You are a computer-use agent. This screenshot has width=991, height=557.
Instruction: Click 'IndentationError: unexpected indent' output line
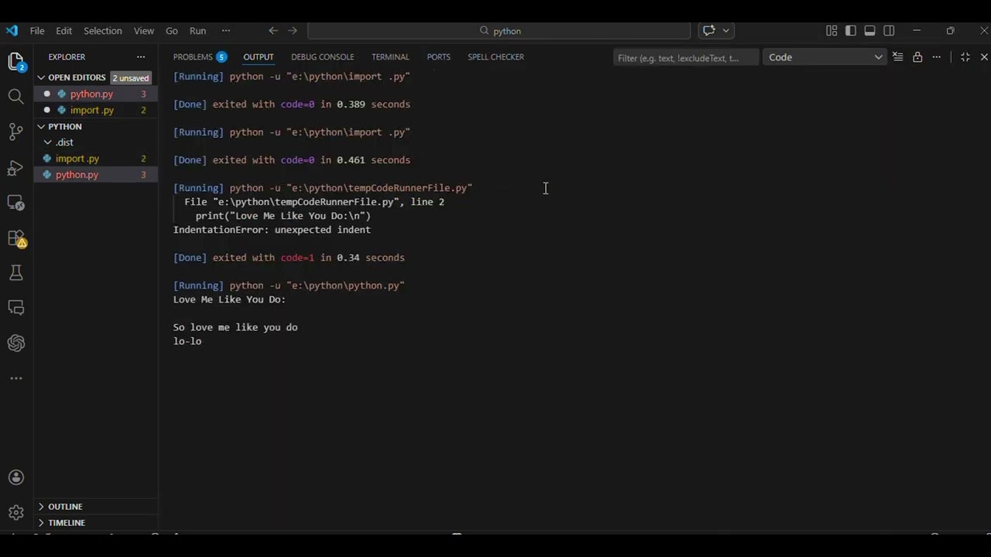[272, 230]
